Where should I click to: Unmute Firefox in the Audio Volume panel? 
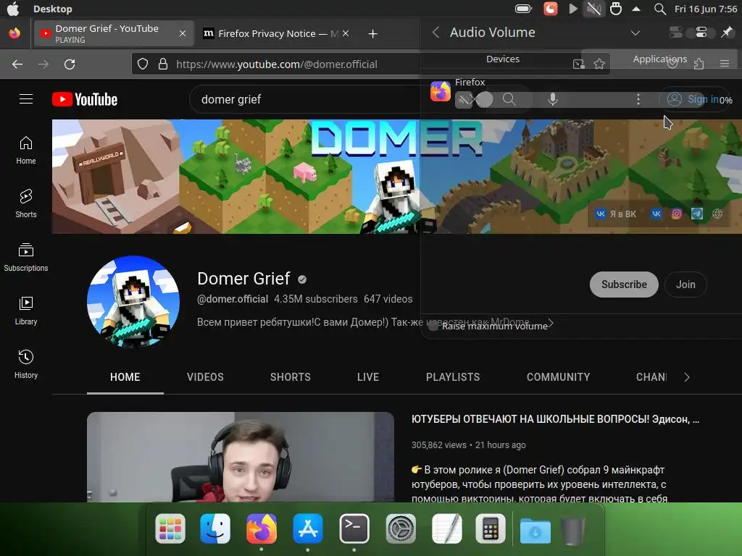click(464, 99)
